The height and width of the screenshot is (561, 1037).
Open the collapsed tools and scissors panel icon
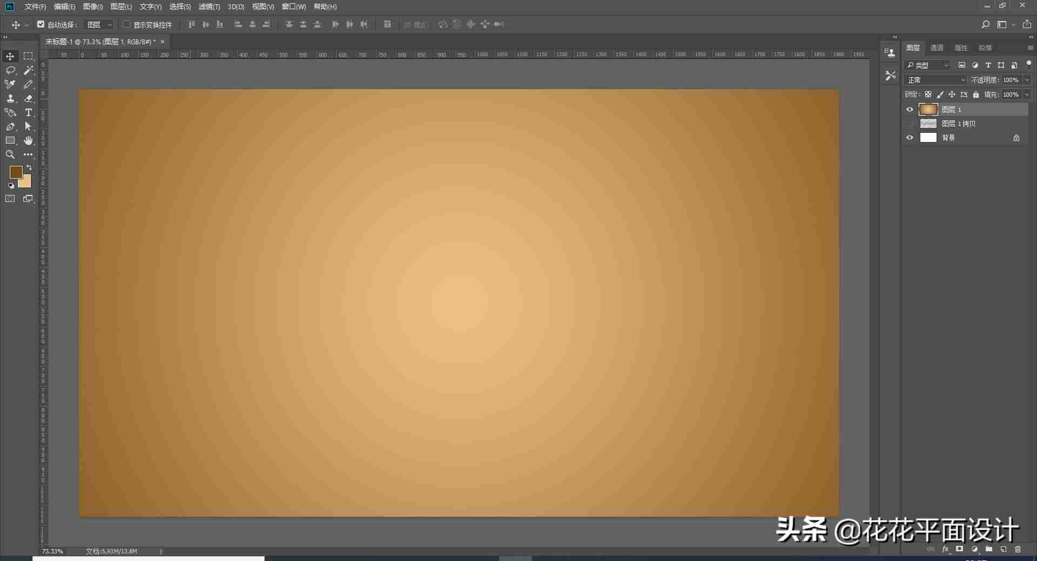click(890, 76)
